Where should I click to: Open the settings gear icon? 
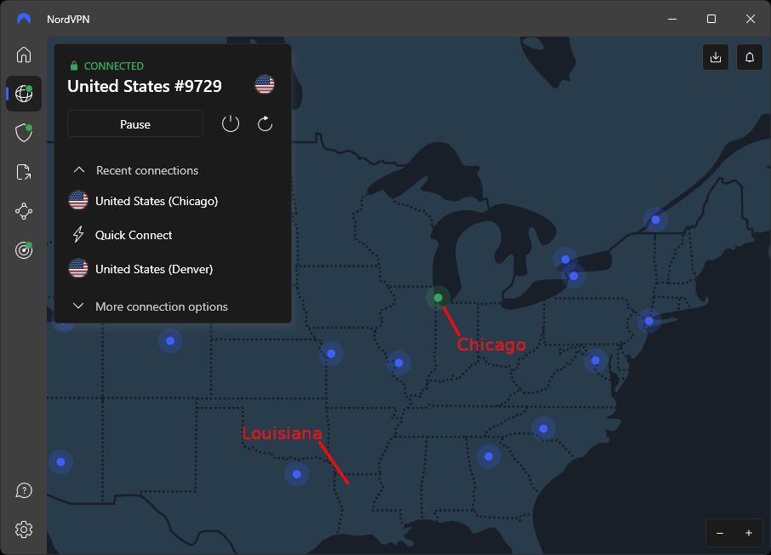pos(24,529)
